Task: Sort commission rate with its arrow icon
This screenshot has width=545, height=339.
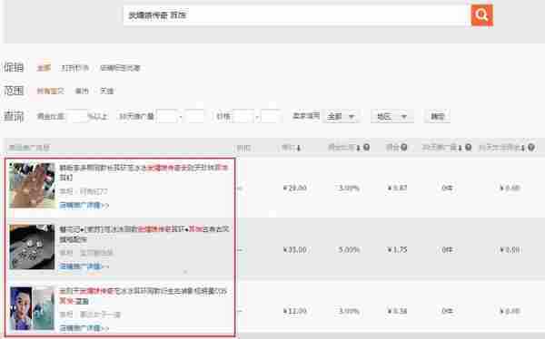Action: (358, 148)
